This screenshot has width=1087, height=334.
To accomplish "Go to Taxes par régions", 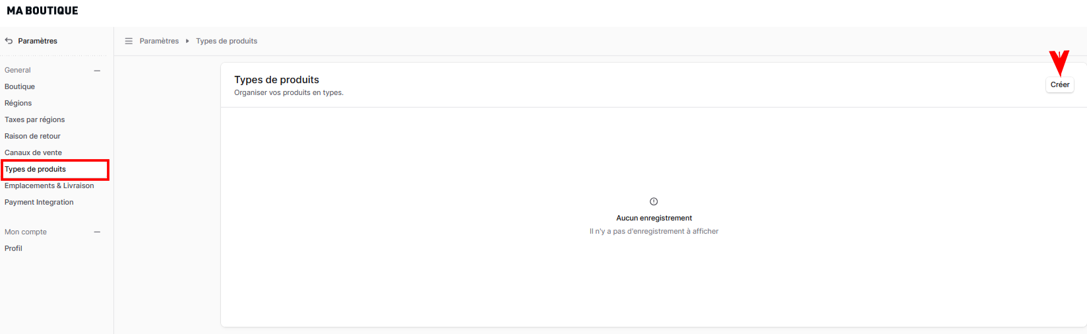I will (34, 119).
